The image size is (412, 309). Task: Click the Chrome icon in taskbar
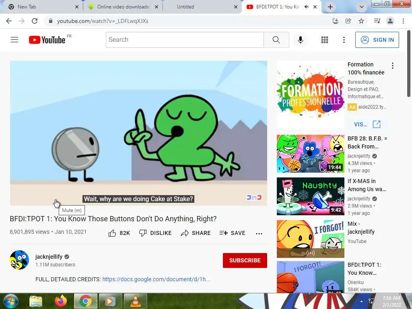click(x=86, y=301)
